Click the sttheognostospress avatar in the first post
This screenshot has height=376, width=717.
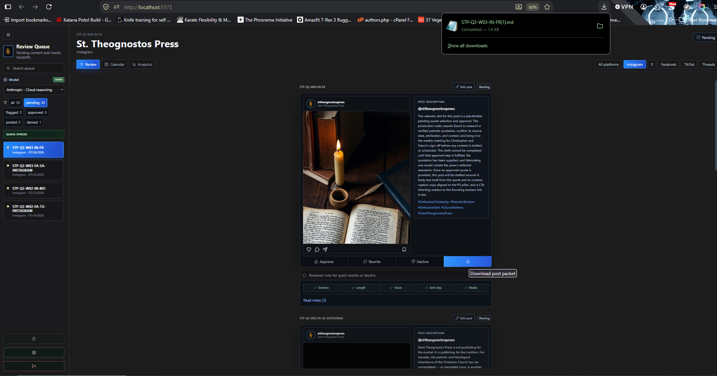pos(311,104)
